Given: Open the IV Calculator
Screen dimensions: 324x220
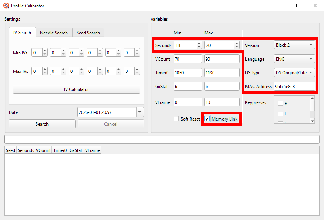Looking at the screenshot, I should coord(76,89).
